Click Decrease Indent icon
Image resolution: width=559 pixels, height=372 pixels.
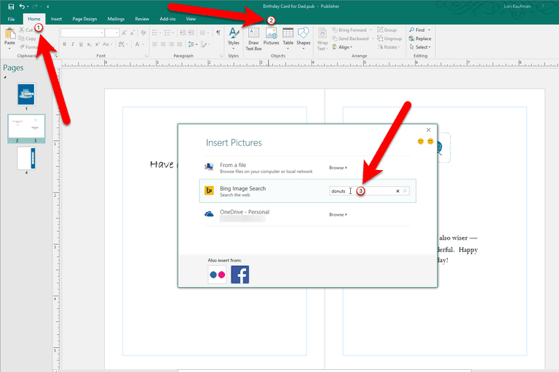(x=183, y=33)
